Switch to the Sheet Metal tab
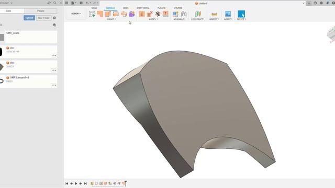This screenshot has width=335, height=188. pos(143,8)
